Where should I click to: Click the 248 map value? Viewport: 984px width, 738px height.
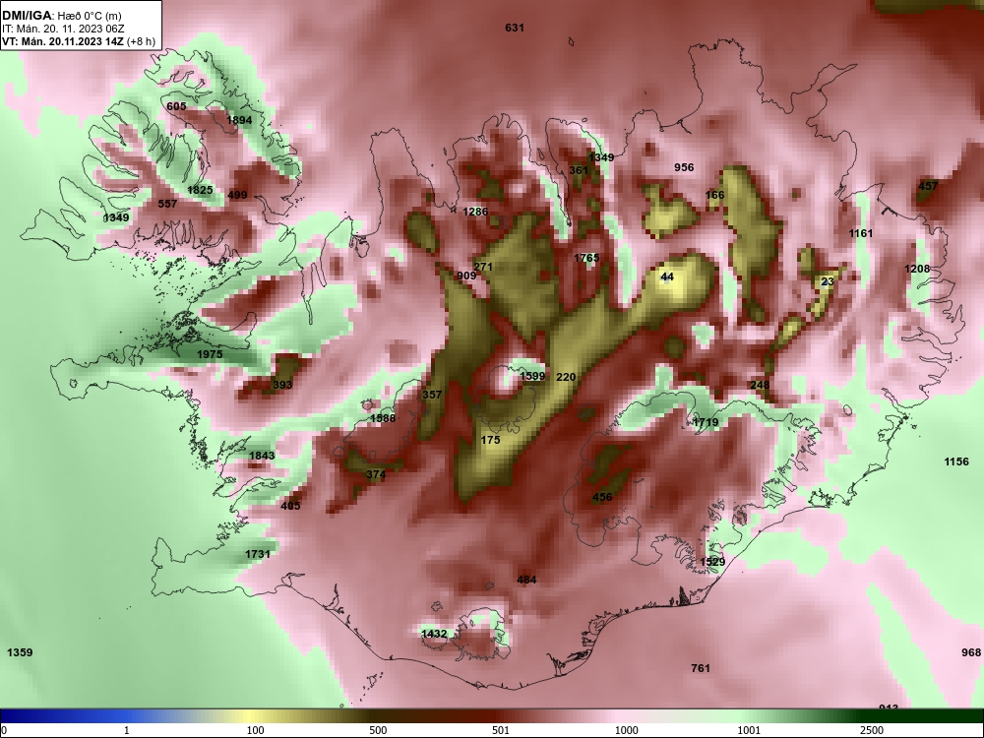point(760,385)
